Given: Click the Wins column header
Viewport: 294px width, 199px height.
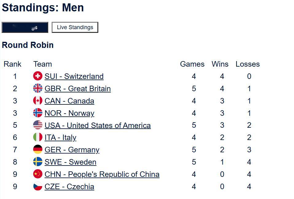Looking at the screenshot, I should (x=220, y=64).
